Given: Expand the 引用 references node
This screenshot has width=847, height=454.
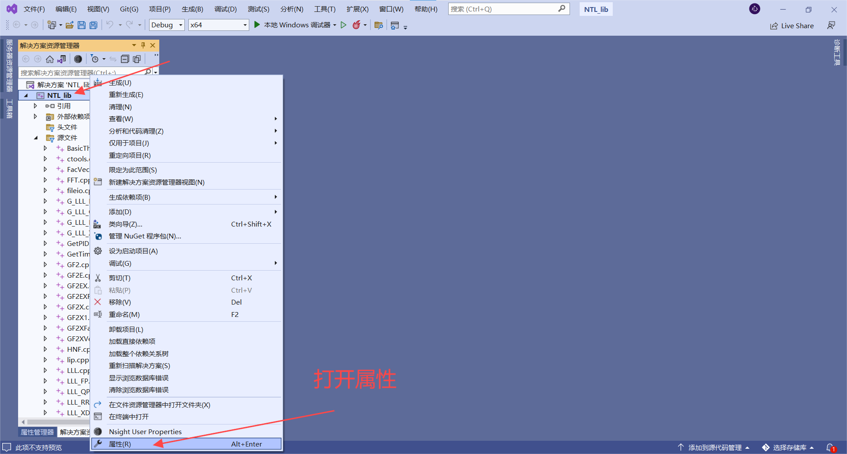Looking at the screenshot, I should 35,106.
